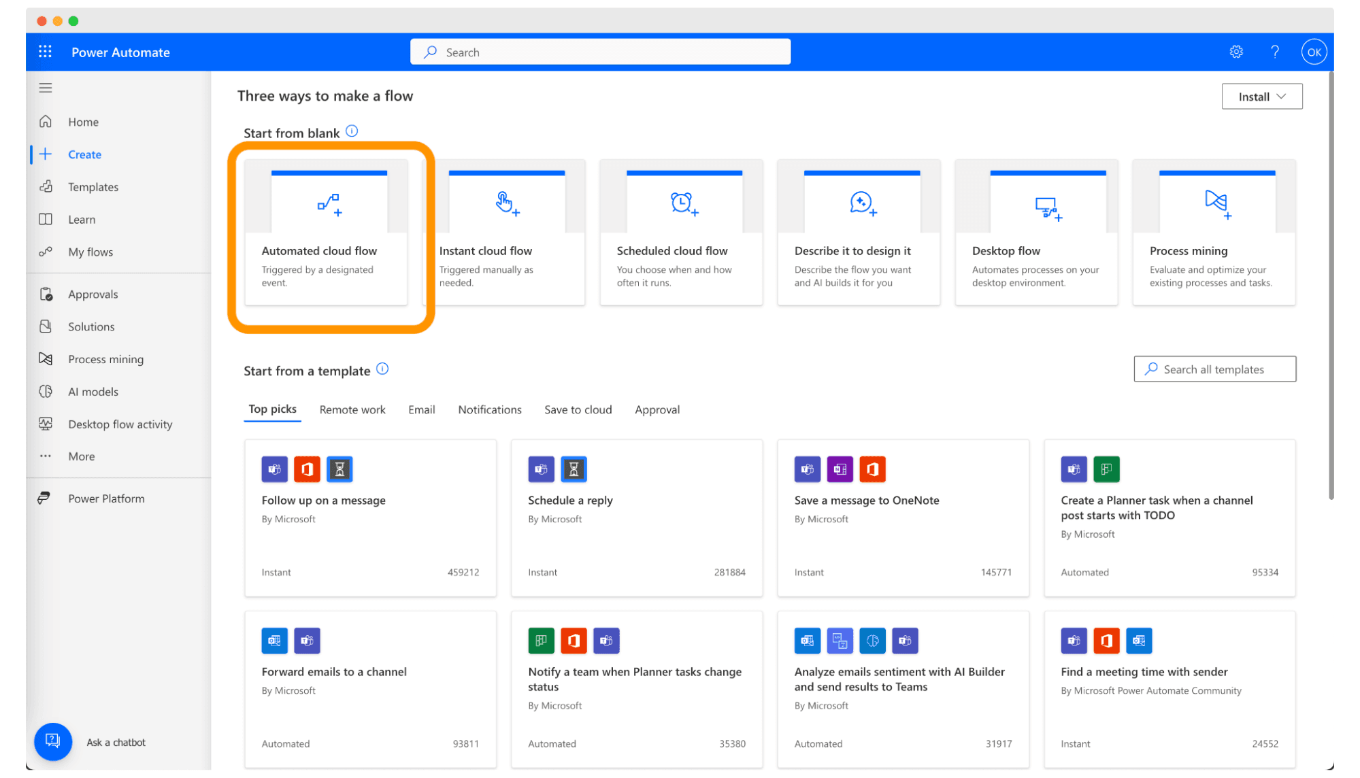Image resolution: width=1360 pixels, height=778 pixels.
Task: Click the Templates icon in sidebar
Action: pyautogui.click(x=46, y=186)
